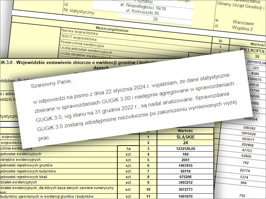Viewport: 266px width, 199px height.
Task: Select row number 9 in the lp column
Action: coord(148,182)
